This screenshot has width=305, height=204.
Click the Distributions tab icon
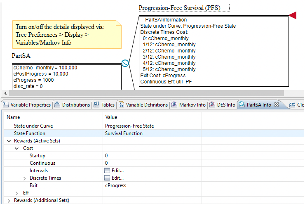pos(57,104)
